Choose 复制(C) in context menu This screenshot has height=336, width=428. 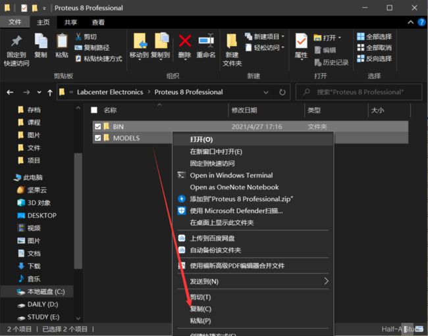[x=252, y=309]
